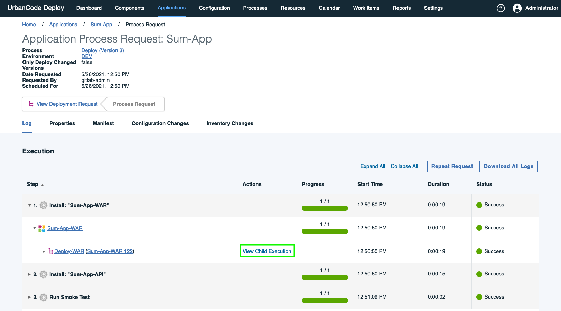Click Collapse All

(404, 166)
